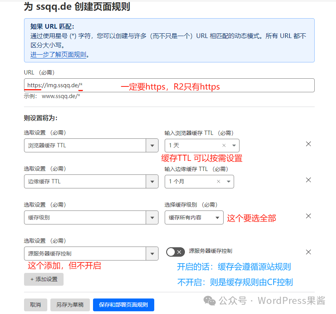Clear the 1 天 browser TTL value

pyautogui.click(x=224, y=145)
